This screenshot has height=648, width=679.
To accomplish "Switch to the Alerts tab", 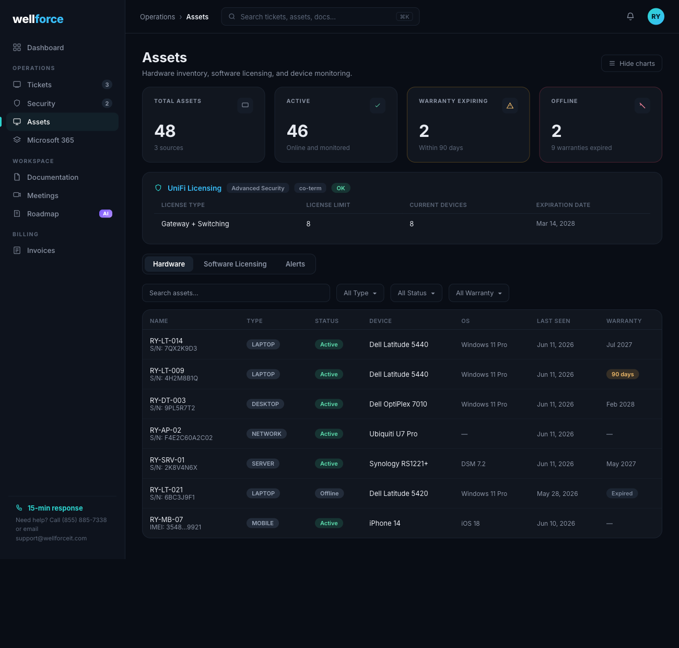I will 295,264.
